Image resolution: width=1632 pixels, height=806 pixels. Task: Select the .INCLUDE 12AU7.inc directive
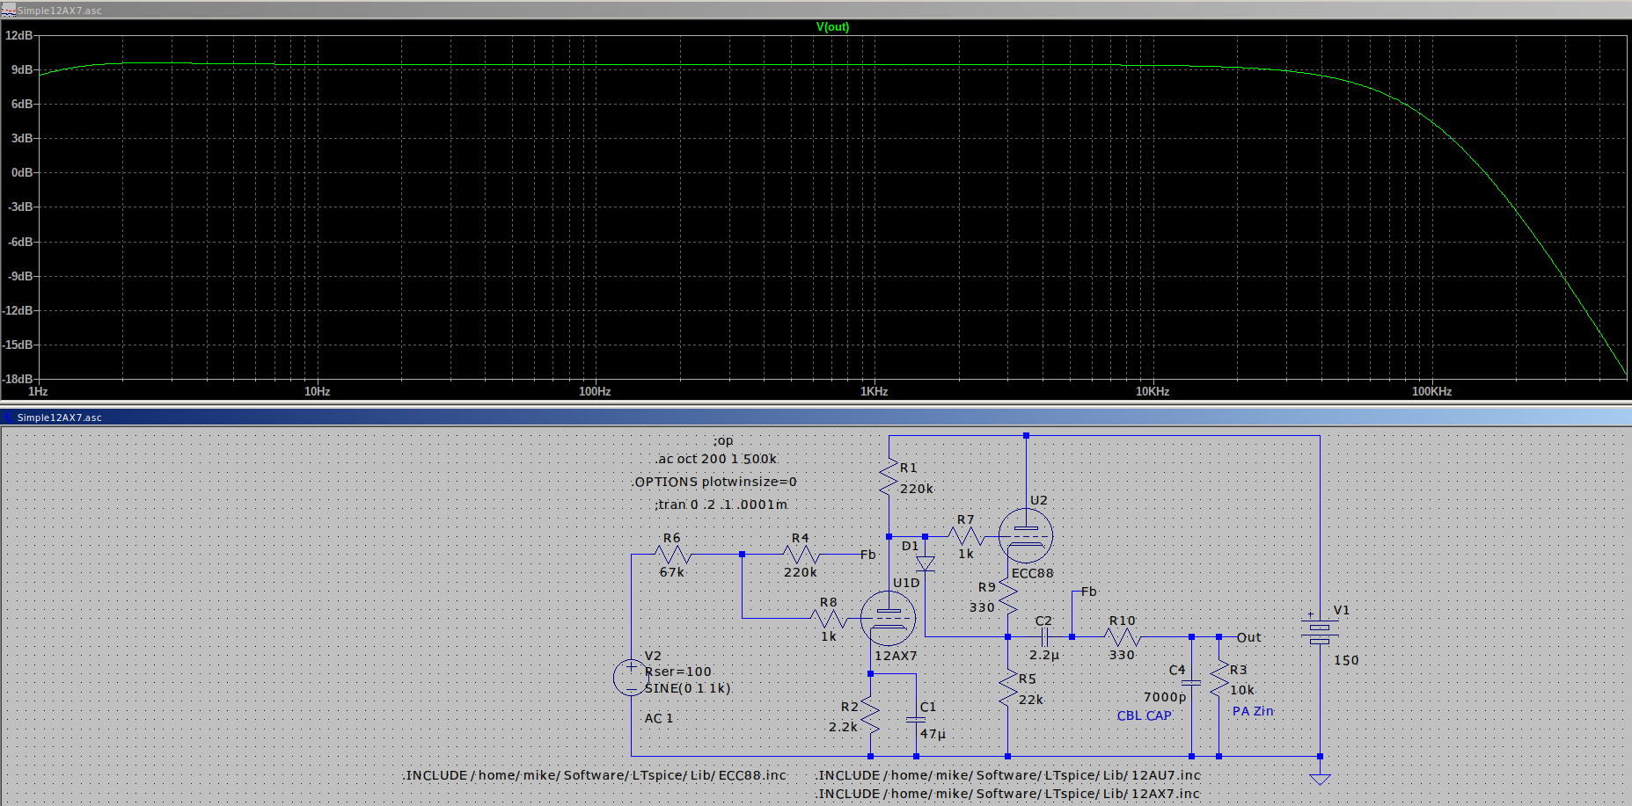[x=1008, y=775]
